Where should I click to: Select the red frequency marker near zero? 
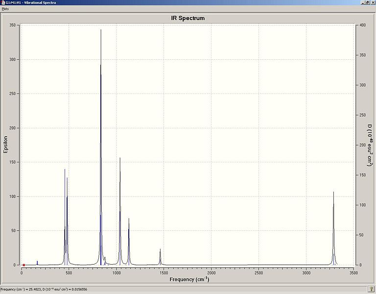coord(23,265)
